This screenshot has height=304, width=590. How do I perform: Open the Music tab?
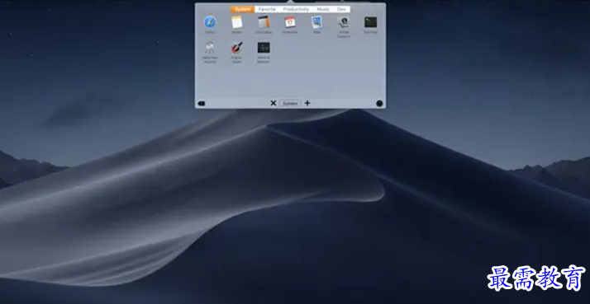pos(323,9)
